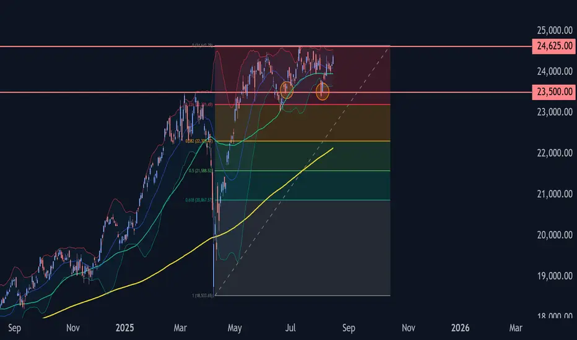Click the 25,000.00 price axis label
577x340 pixels.
point(555,30)
